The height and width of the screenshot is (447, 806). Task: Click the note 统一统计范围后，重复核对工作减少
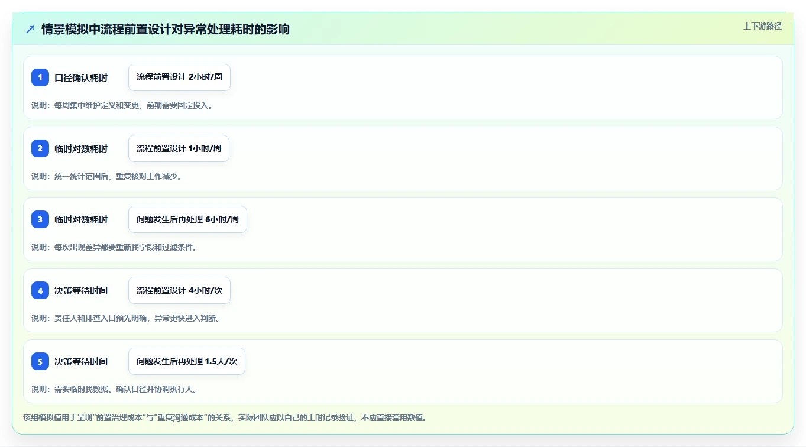pos(106,176)
